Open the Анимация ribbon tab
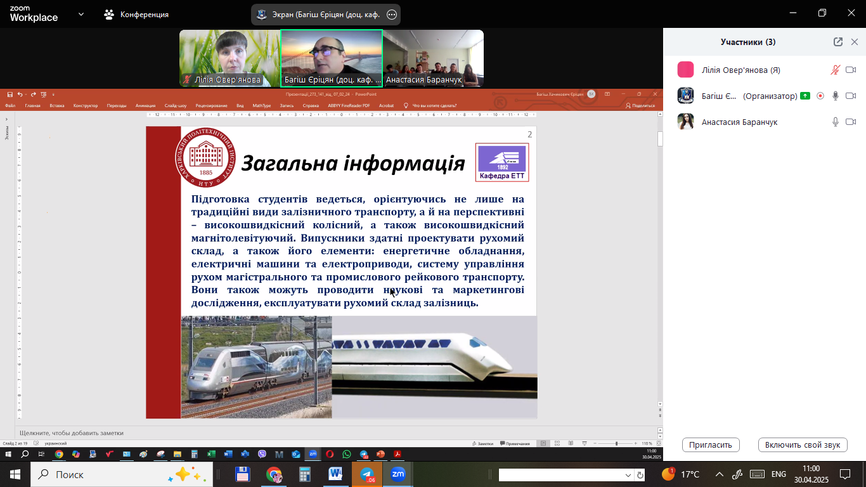 pyautogui.click(x=145, y=105)
